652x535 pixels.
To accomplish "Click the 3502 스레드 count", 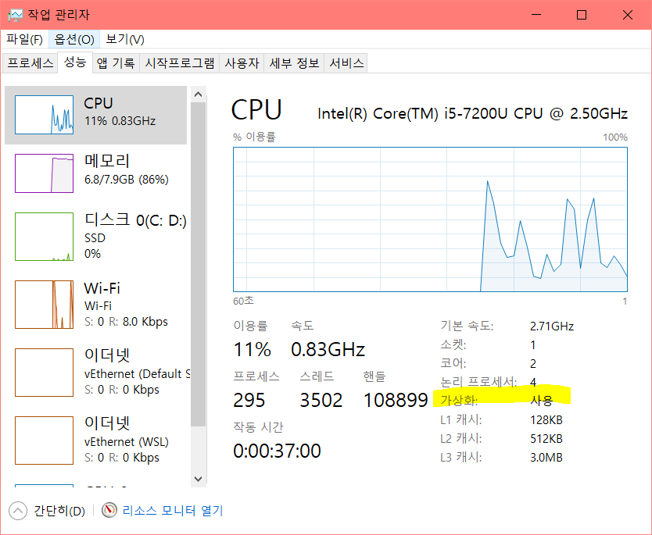I will pos(321,401).
